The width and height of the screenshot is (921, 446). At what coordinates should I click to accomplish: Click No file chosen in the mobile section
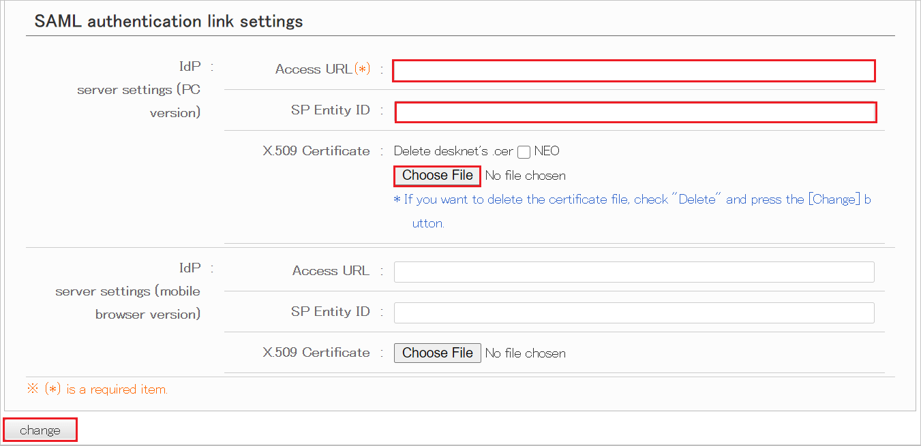point(525,353)
